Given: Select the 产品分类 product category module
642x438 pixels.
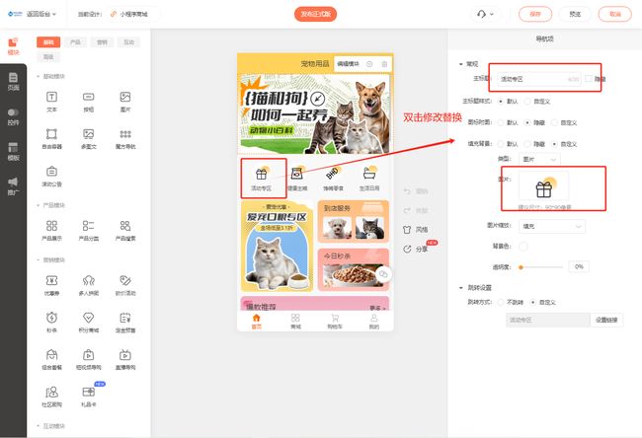Looking at the screenshot, I should click(x=89, y=230).
